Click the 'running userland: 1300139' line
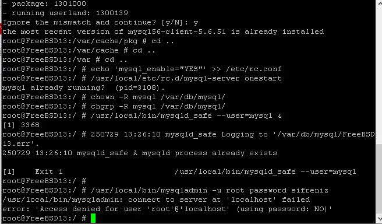The height and width of the screenshot is (224, 382). pos(65,13)
